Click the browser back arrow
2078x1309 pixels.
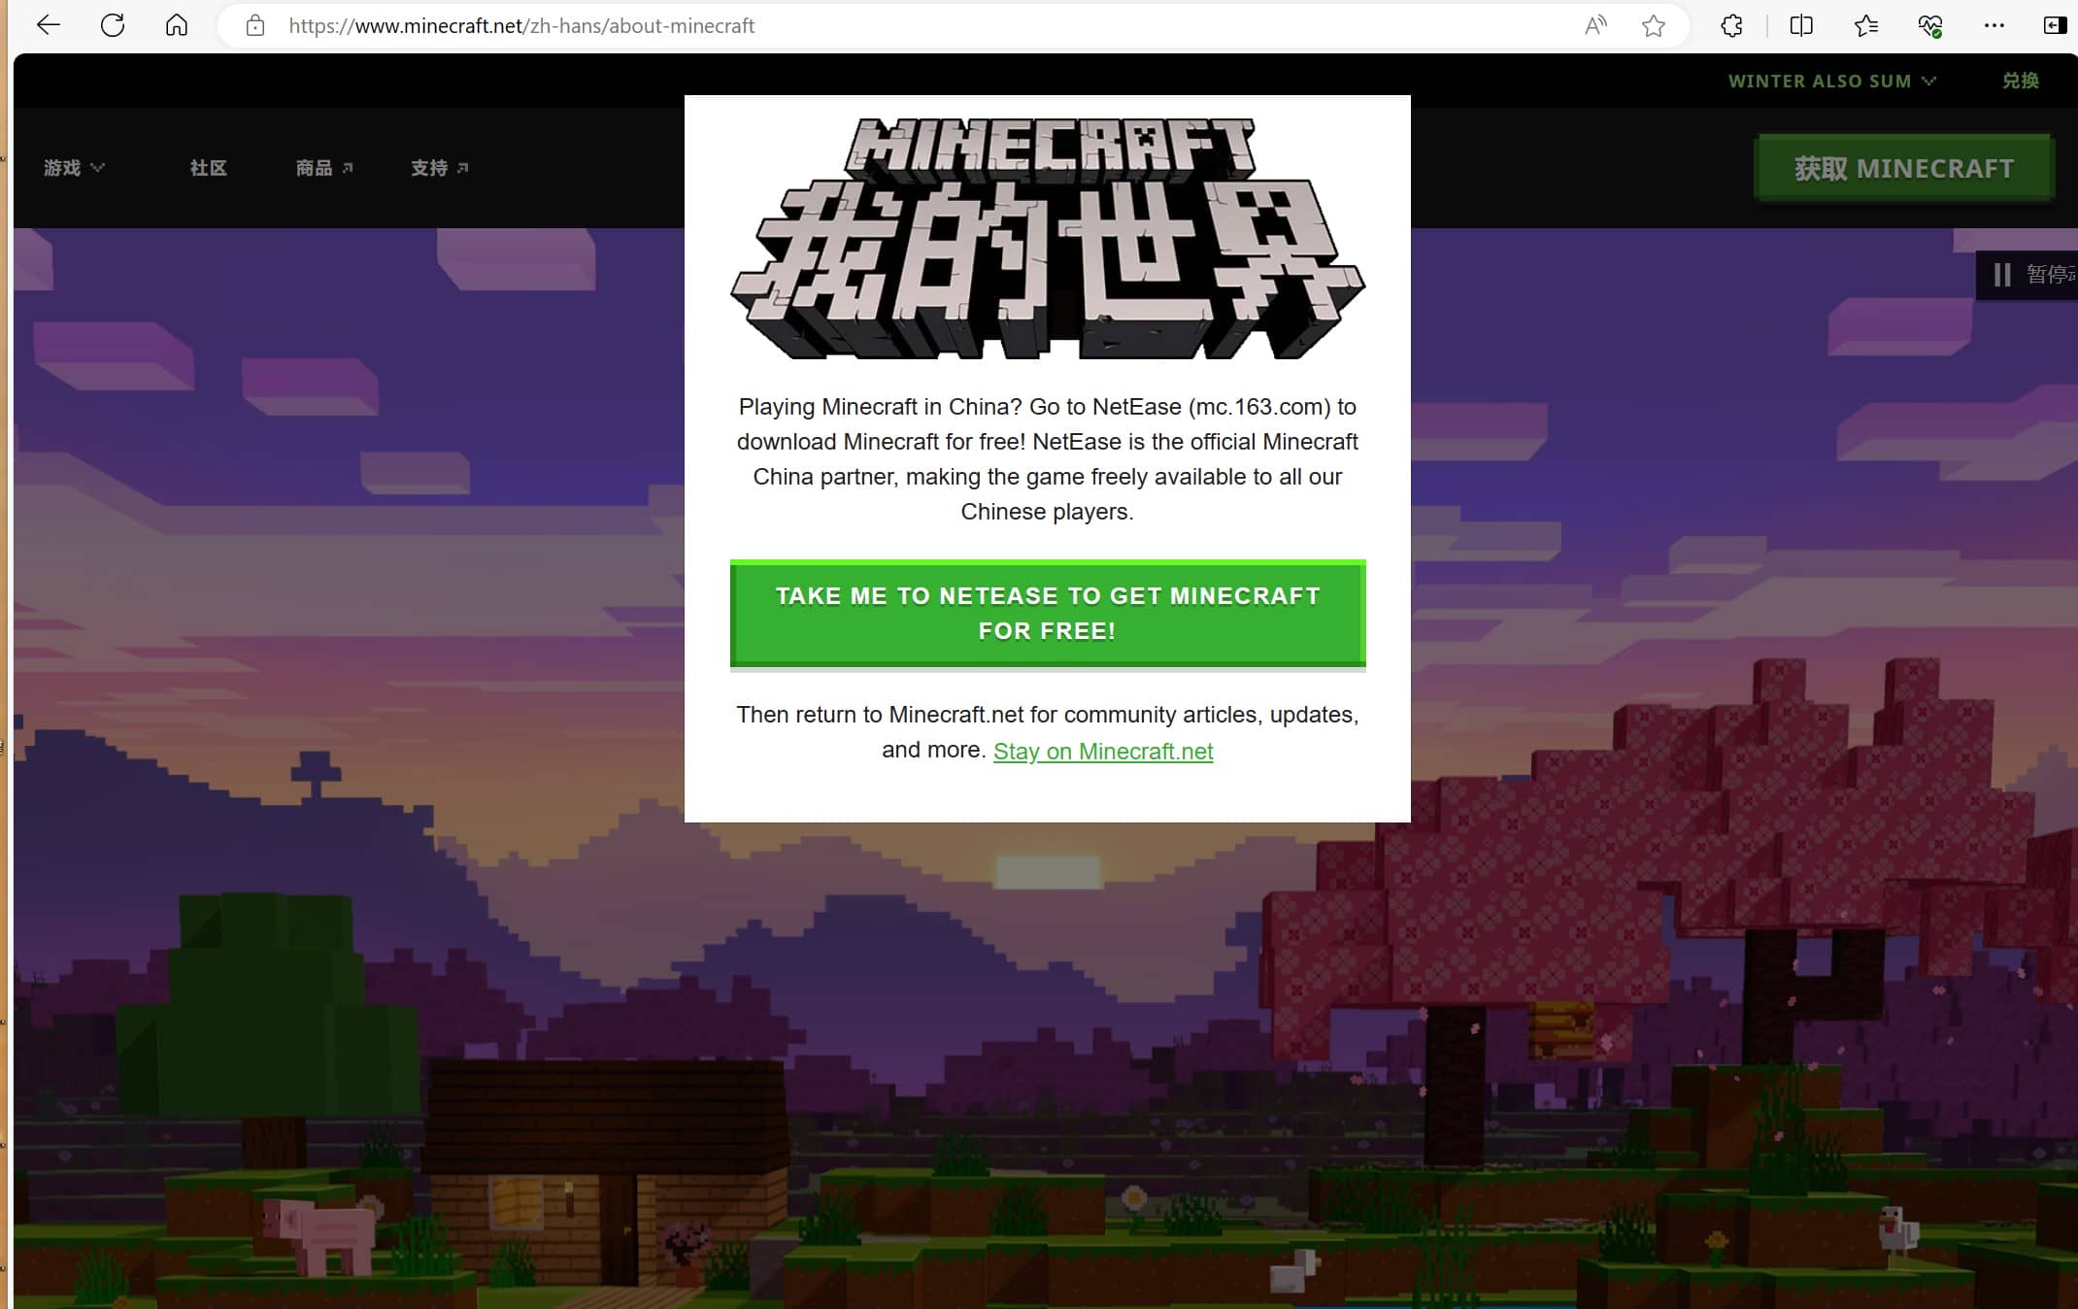[x=48, y=26]
